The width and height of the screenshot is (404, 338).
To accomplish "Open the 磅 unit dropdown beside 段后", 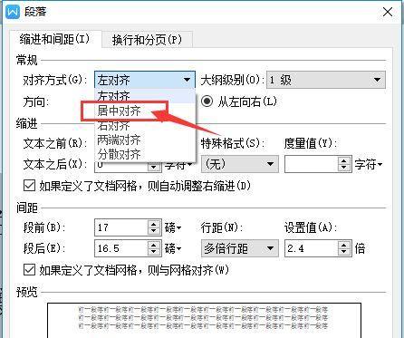I will 173,248.
